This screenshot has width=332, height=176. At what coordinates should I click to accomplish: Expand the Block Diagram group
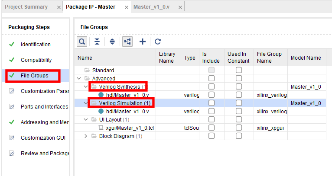click(x=86, y=136)
